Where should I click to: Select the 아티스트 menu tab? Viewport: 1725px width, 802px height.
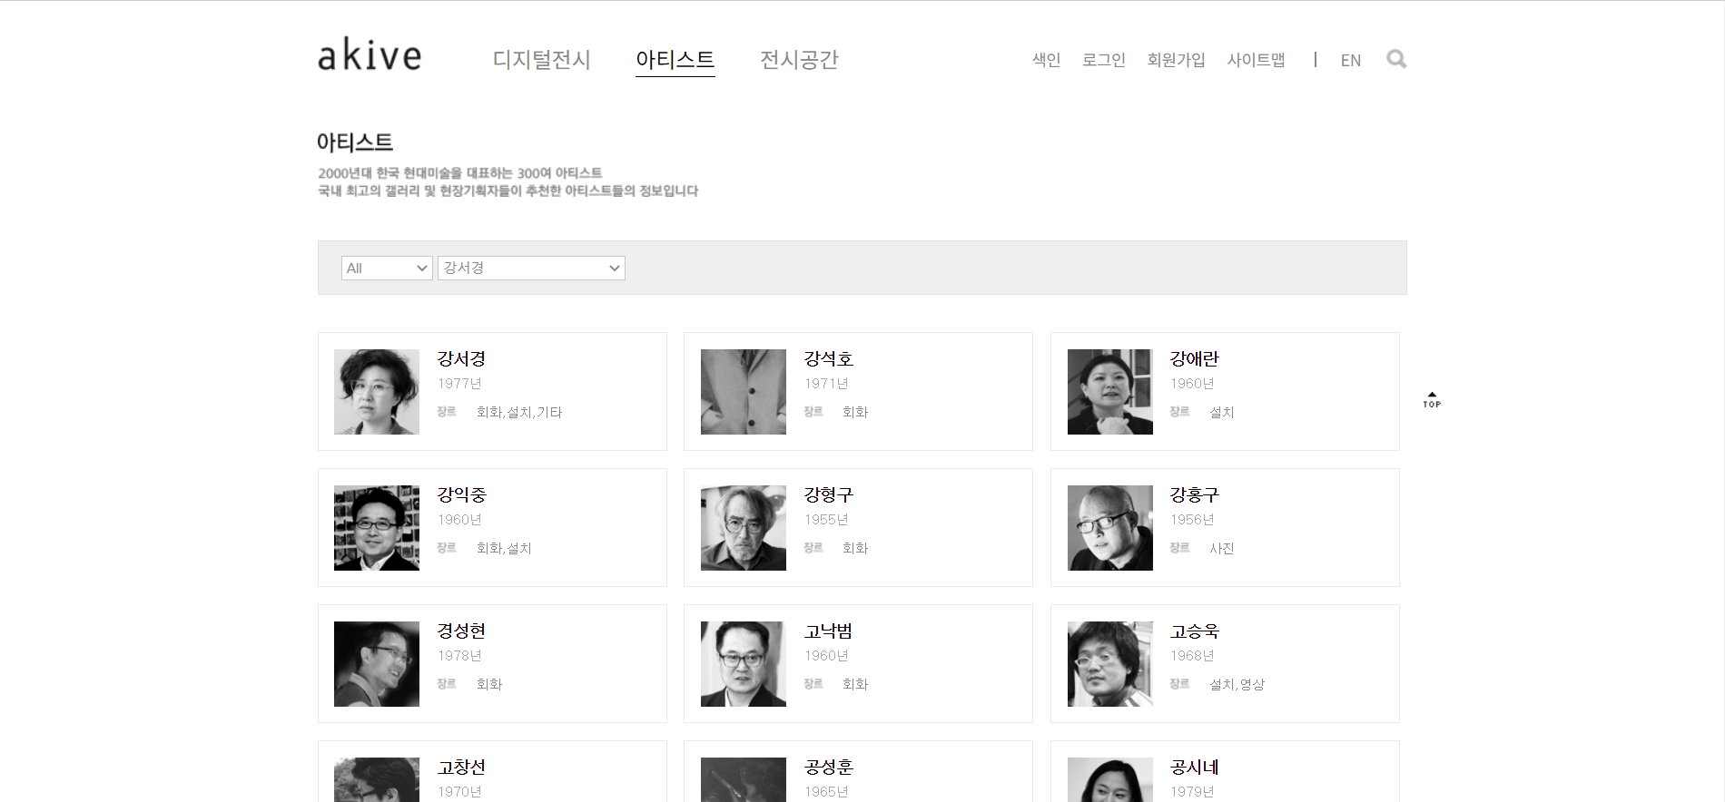pyautogui.click(x=675, y=60)
